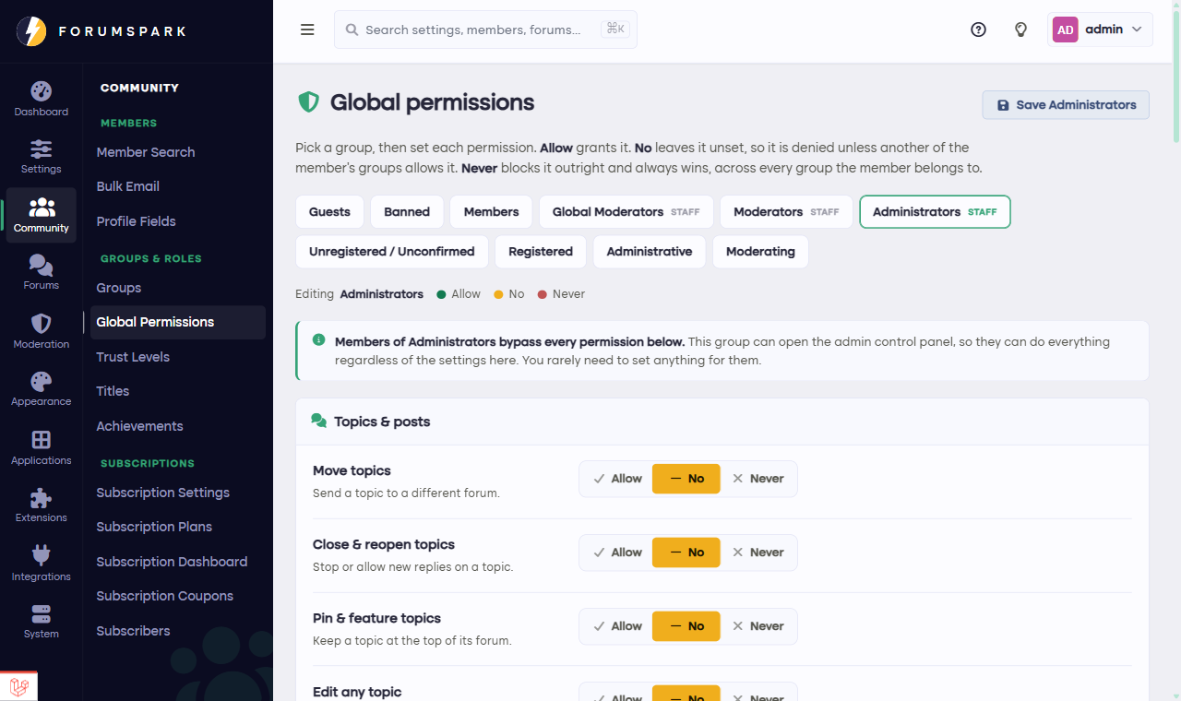Click the AD admin avatar
This screenshot has width=1181, height=701.
[1065, 30]
